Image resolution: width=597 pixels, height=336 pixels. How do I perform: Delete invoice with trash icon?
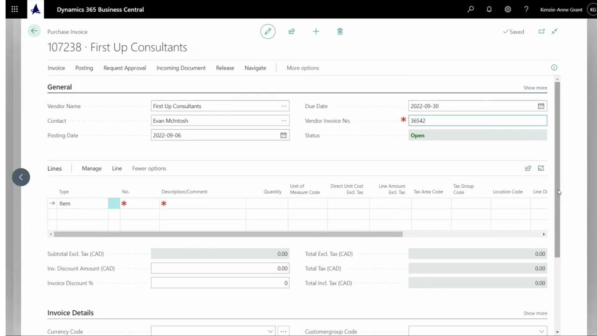coord(340,31)
